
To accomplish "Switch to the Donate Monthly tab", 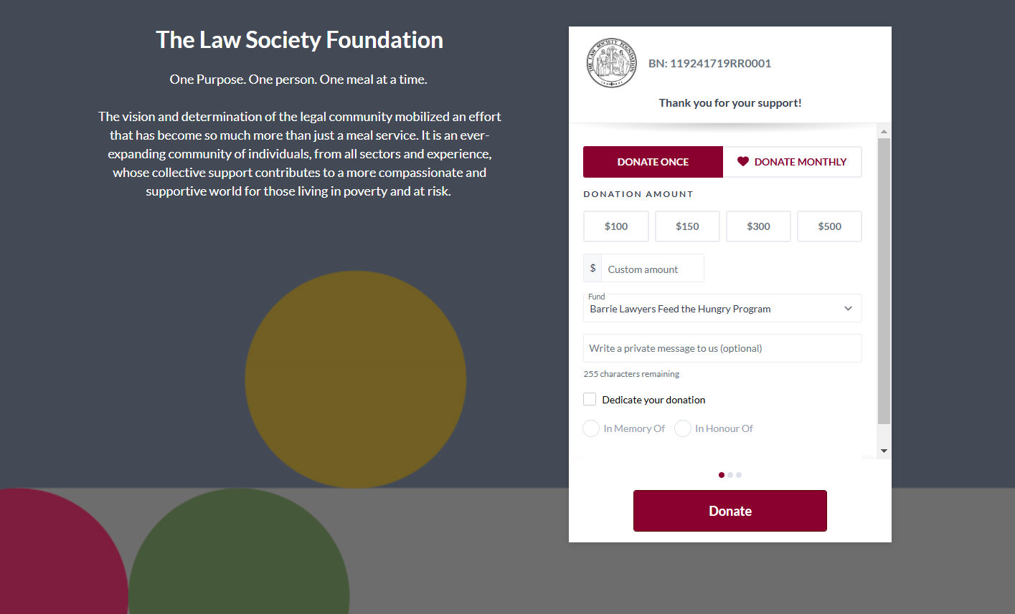I will (792, 162).
